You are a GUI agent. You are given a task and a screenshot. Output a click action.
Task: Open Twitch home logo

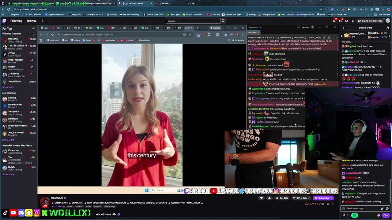coord(4,21)
